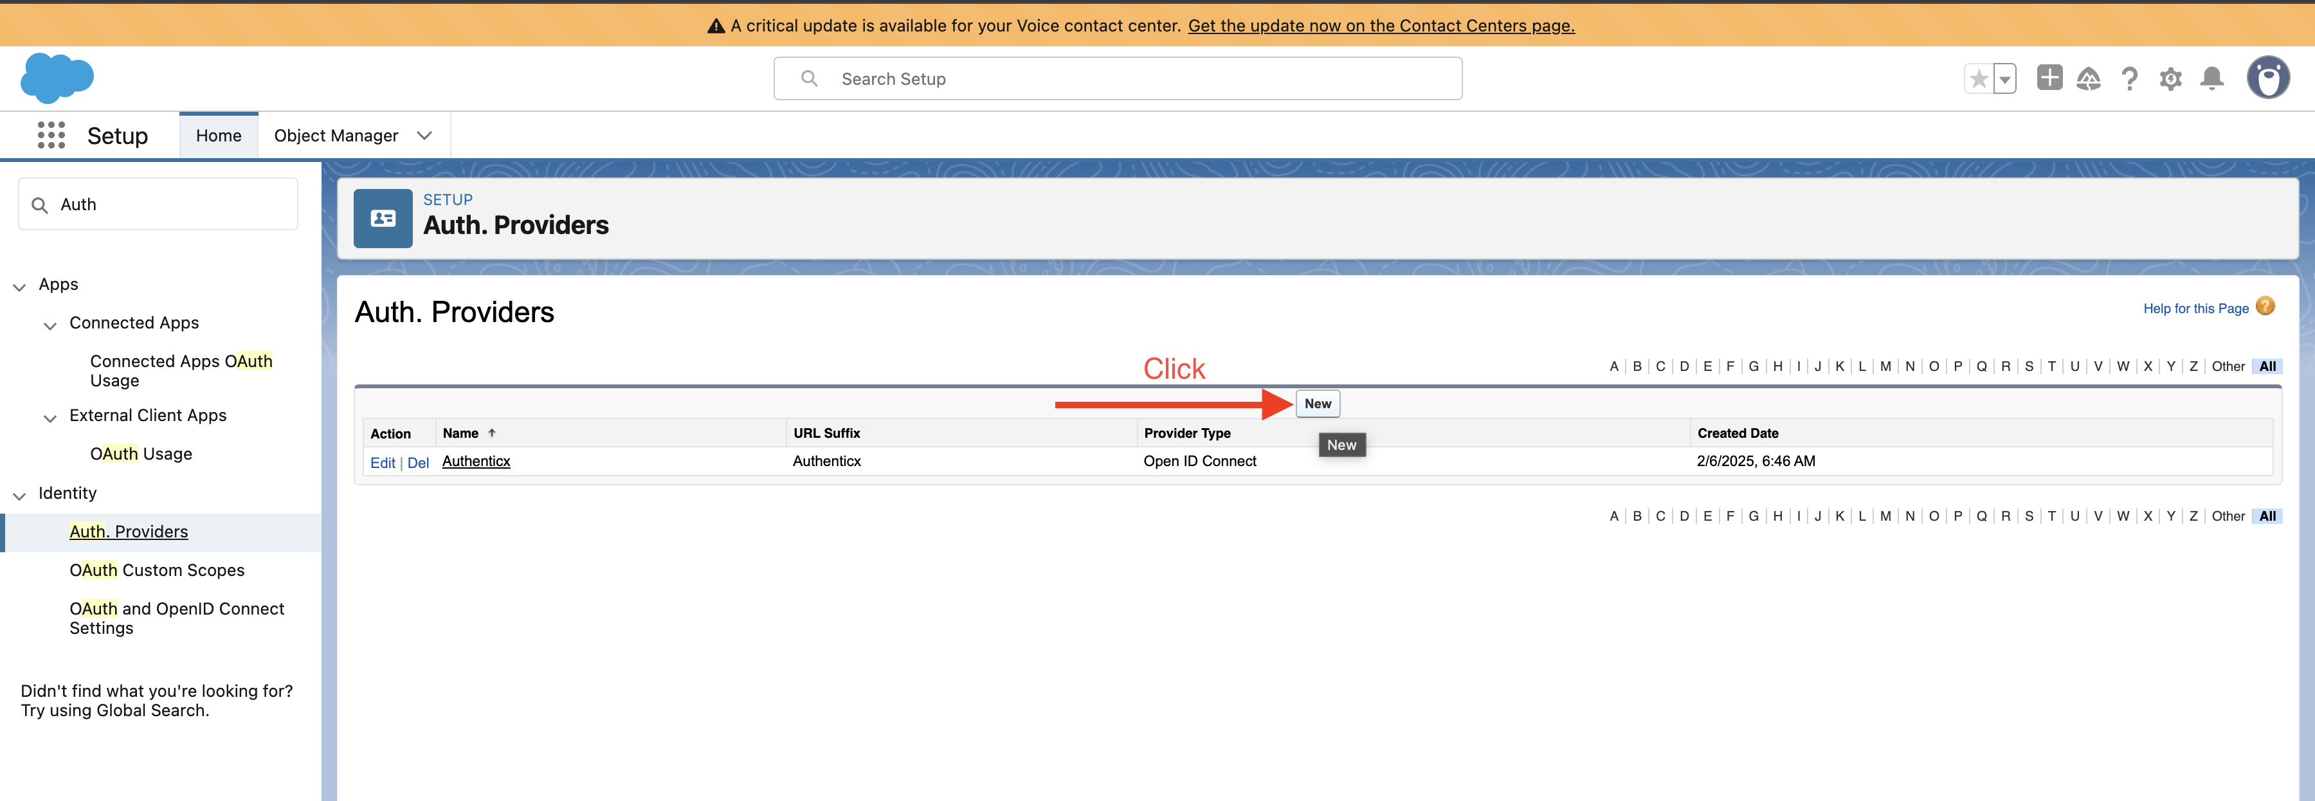Edit the Authenticx provider
The width and height of the screenshot is (2315, 801).
pyautogui.click(x=382, y=462)
